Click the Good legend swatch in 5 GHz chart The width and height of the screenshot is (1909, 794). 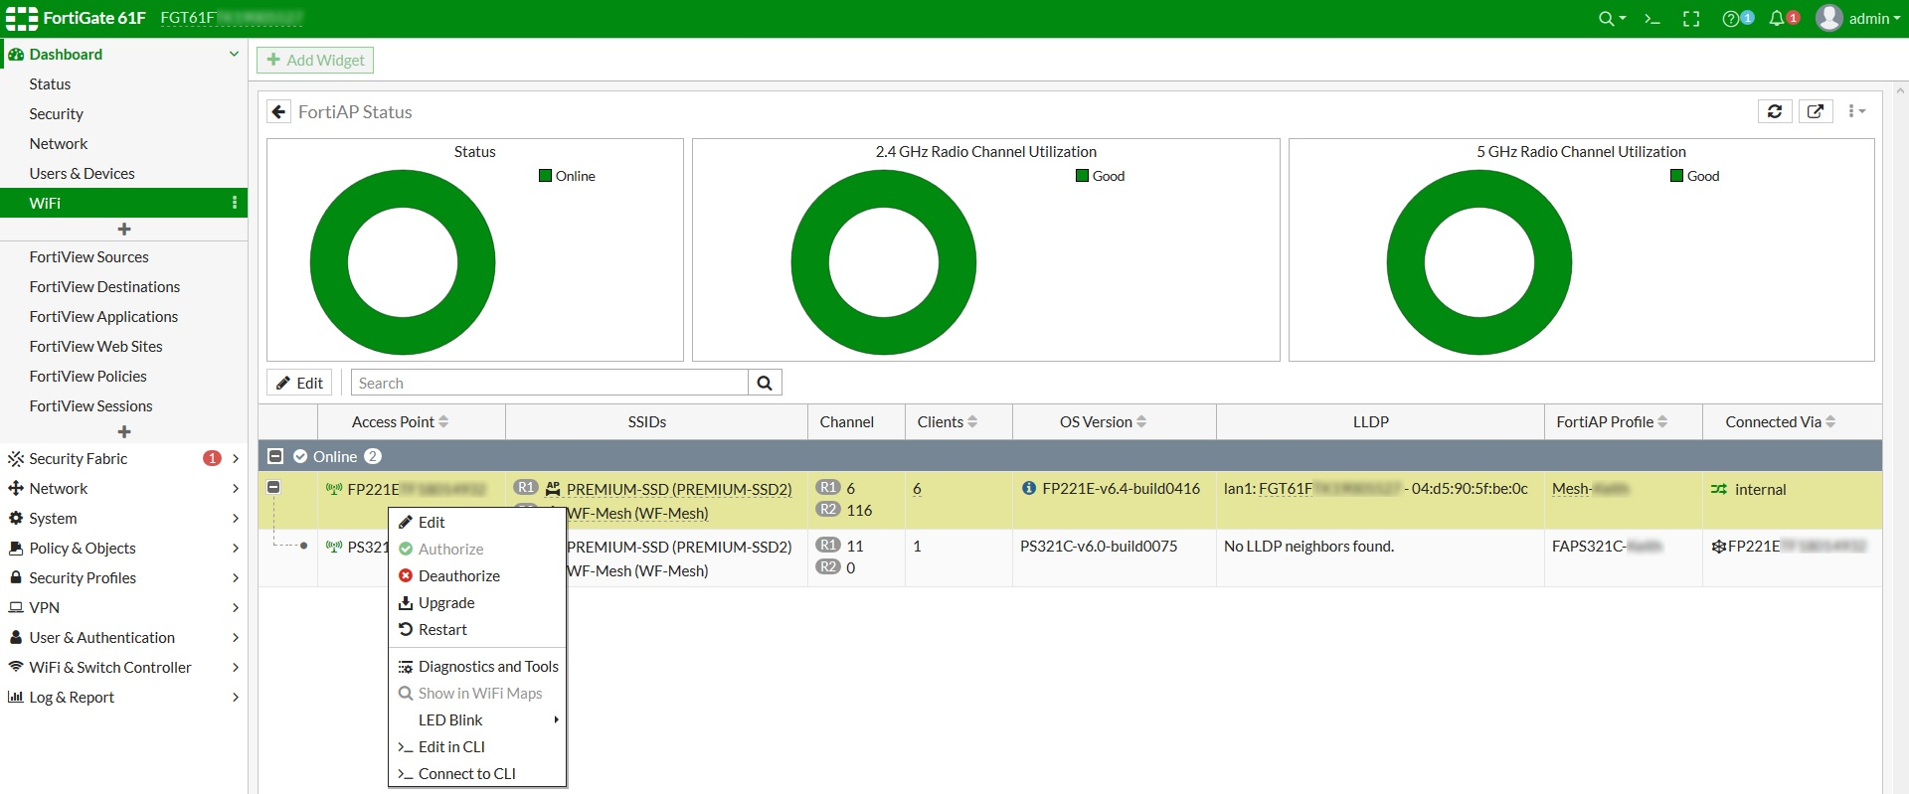[1676, 176]
